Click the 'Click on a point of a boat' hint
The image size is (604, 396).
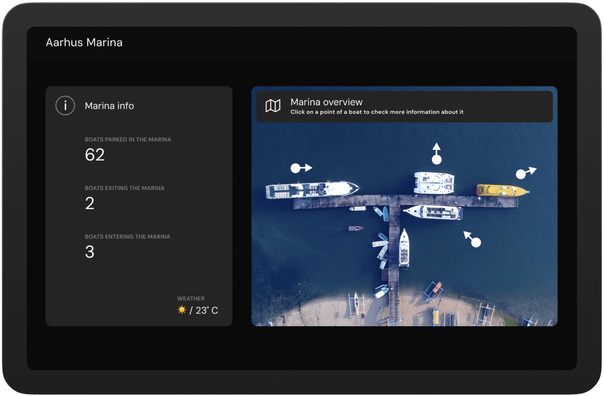point(377,112)
